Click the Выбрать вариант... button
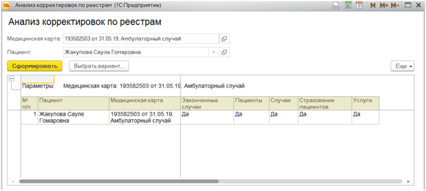 pyautogui.click(x=99, y=66)
